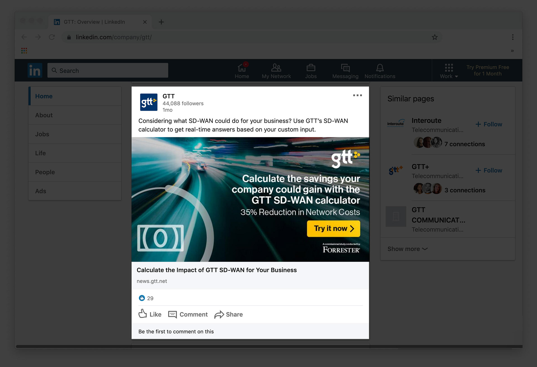Share the GTT post
The height and width of the screenshot is (367, 537).
[229, 314]
